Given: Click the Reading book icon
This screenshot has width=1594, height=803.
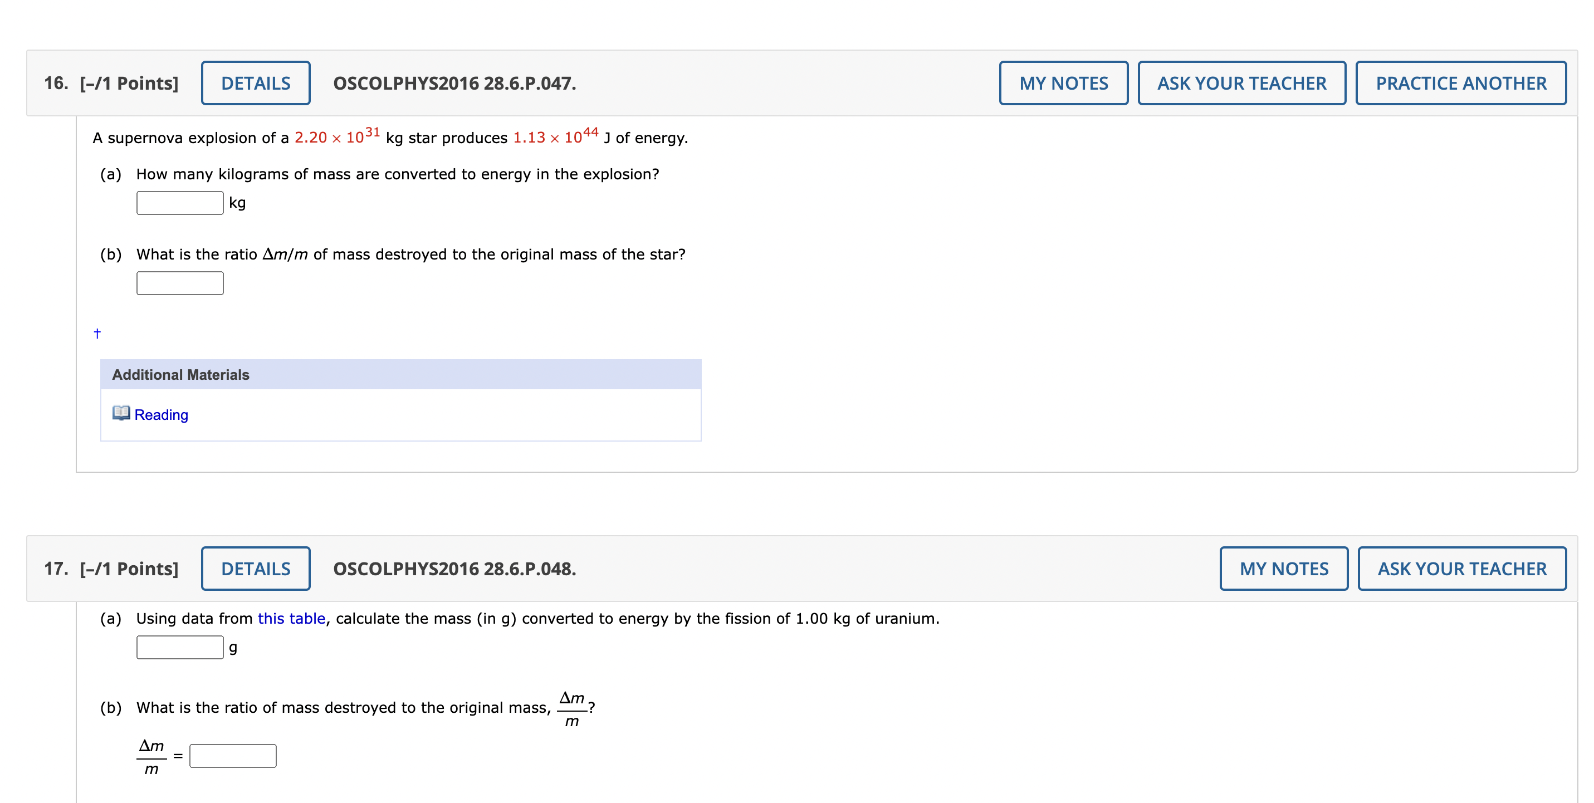Looking at the screenshot, I should pos(121,414).
